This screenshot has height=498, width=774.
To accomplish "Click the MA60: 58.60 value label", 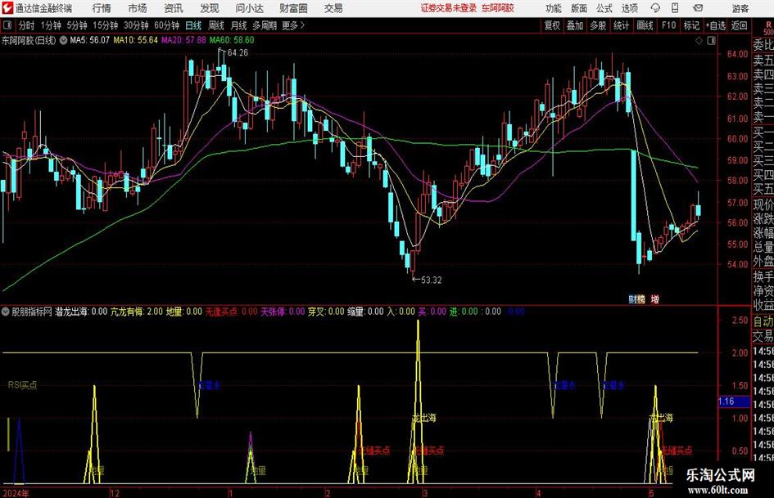I will click(232, 40).
